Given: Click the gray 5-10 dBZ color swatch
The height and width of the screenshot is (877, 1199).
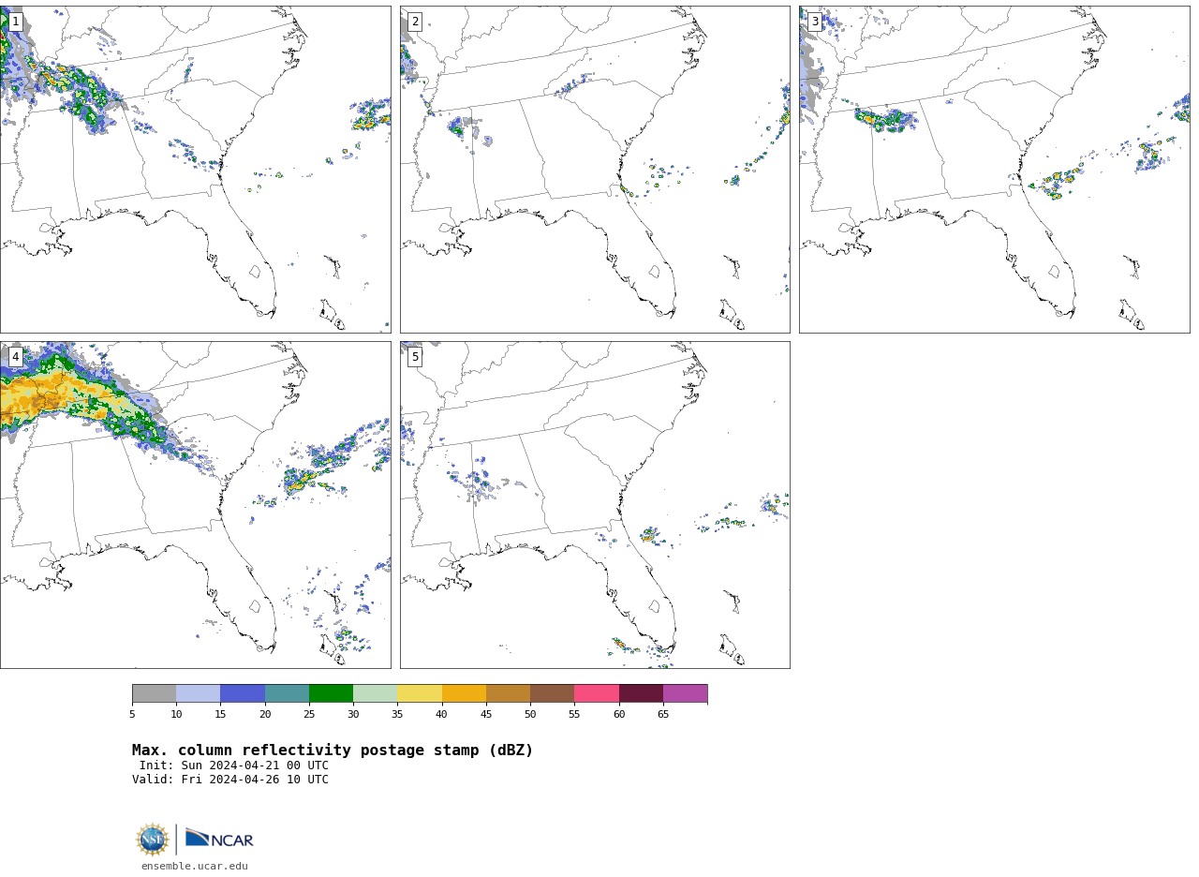Looking at the screenshot, I should click(x=154, y=693).
